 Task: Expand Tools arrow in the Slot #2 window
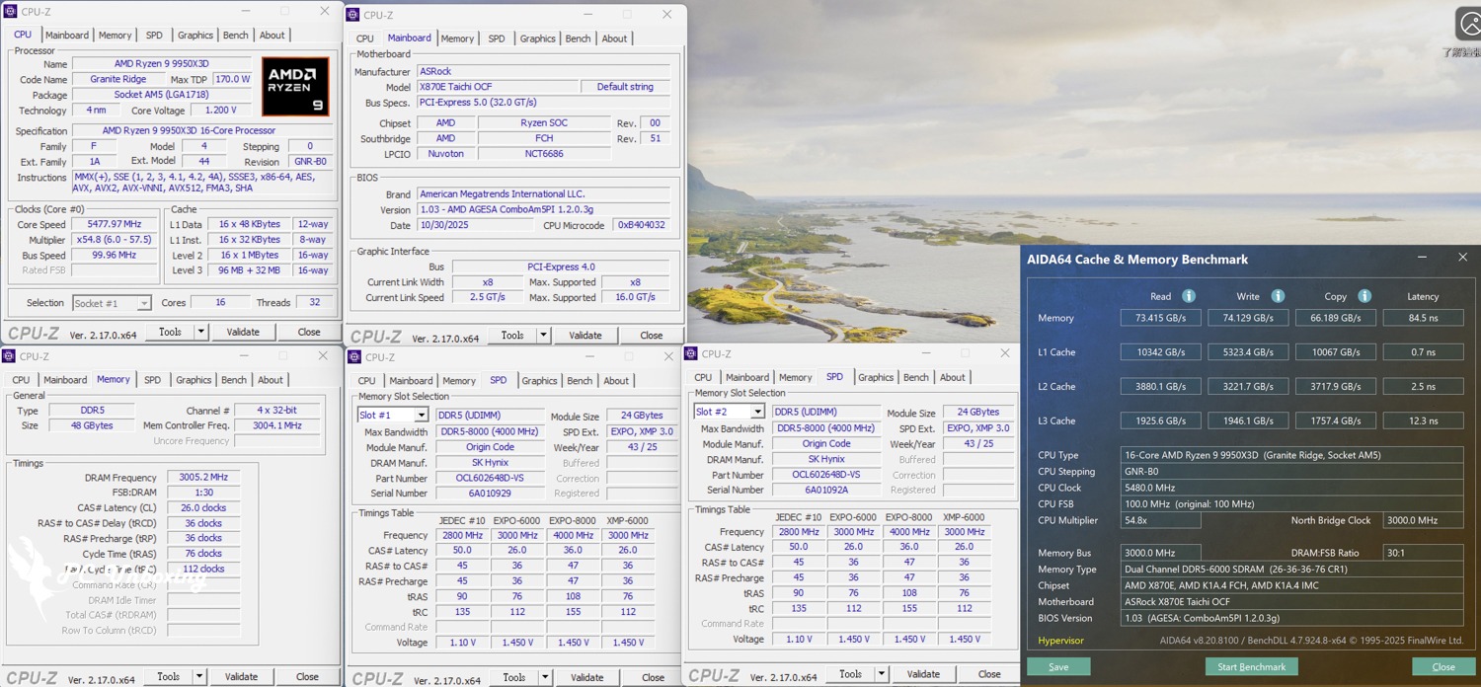(881, 674)
